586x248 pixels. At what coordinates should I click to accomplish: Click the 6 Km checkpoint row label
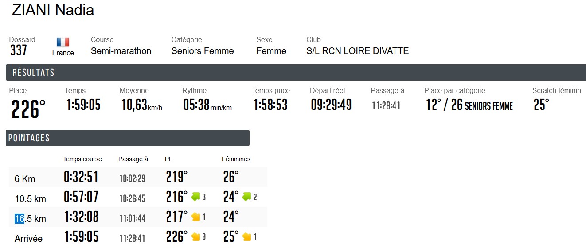point(25,179)
